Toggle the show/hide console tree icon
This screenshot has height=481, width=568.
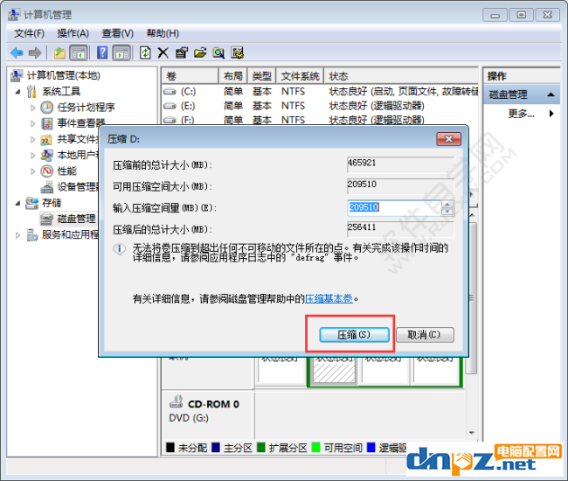79,53
